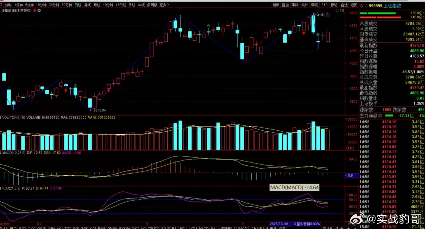Select the EXPMA indicator tab
425x229 pixels.
point(125,228)
